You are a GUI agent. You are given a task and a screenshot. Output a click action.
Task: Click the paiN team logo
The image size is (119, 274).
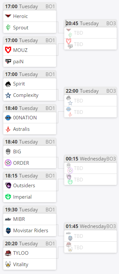click(x=8, y=62)
